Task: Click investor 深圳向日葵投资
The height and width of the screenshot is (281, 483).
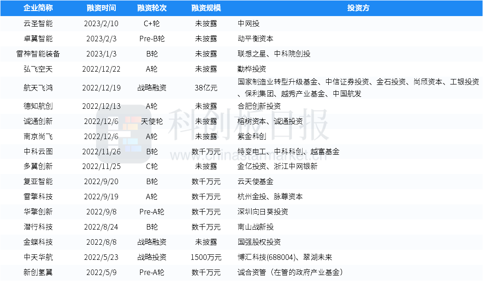Action: click(263, 212)
